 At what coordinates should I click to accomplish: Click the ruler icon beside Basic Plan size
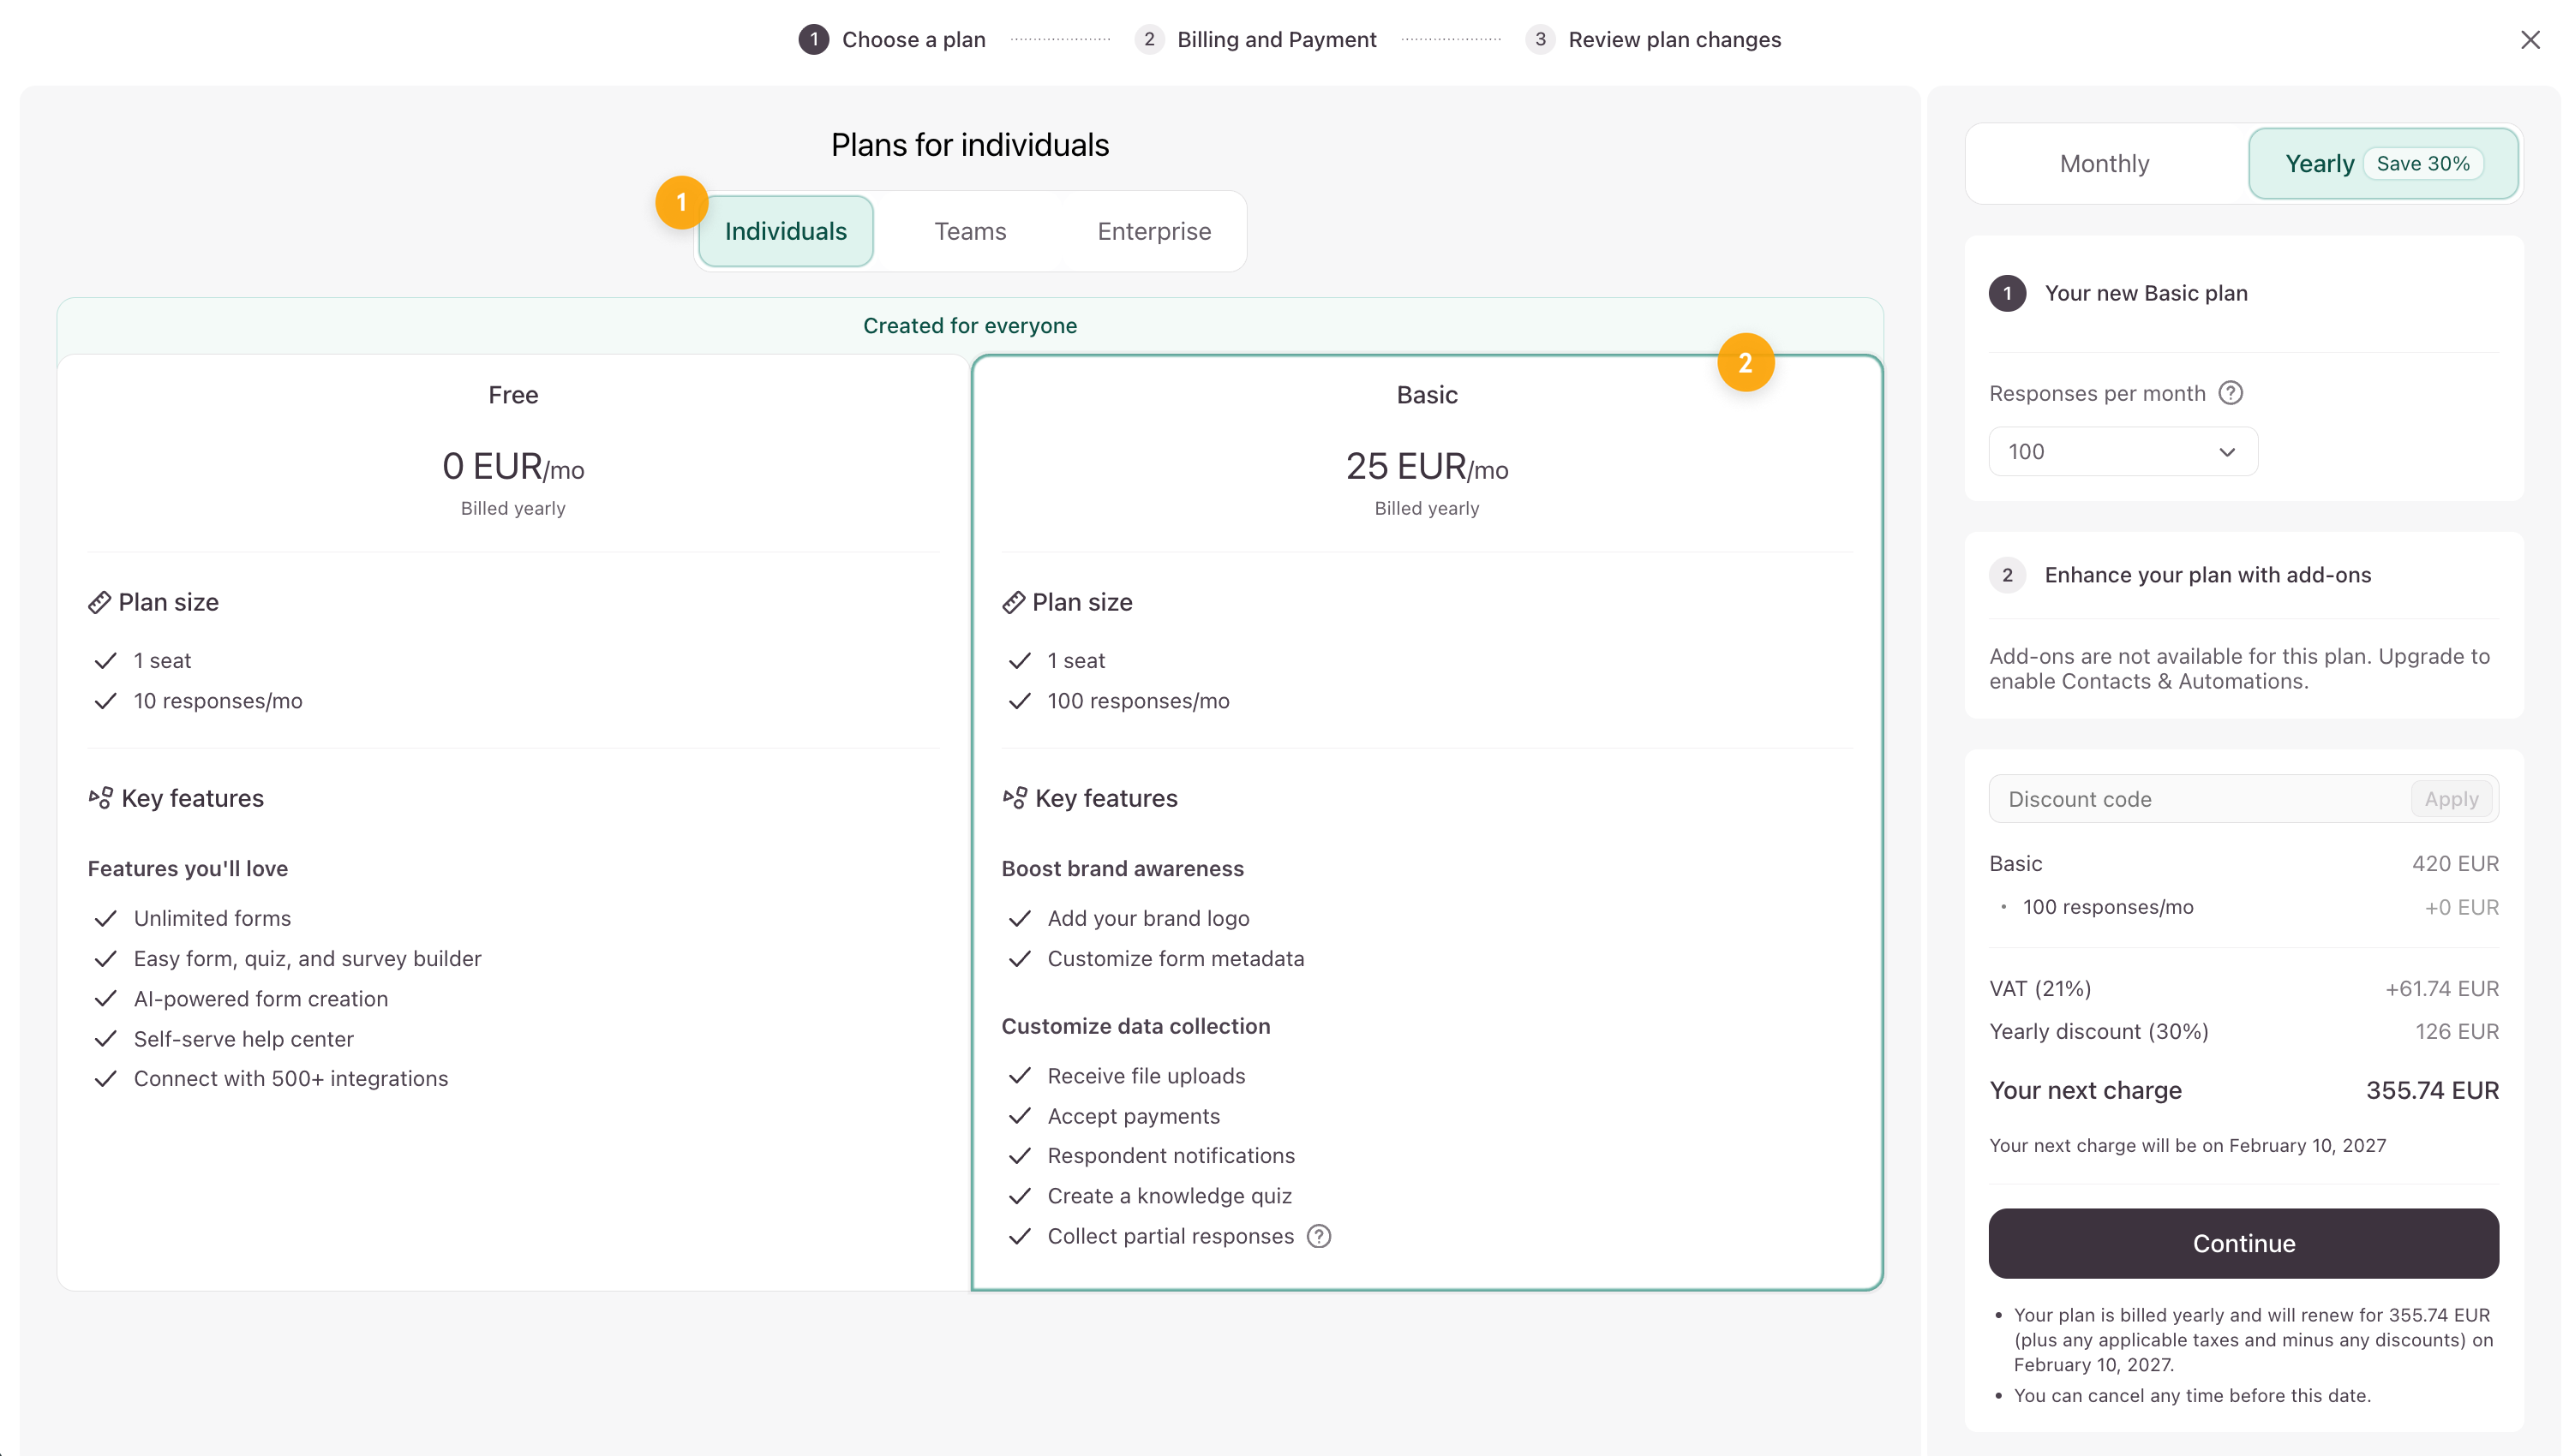1014,602
